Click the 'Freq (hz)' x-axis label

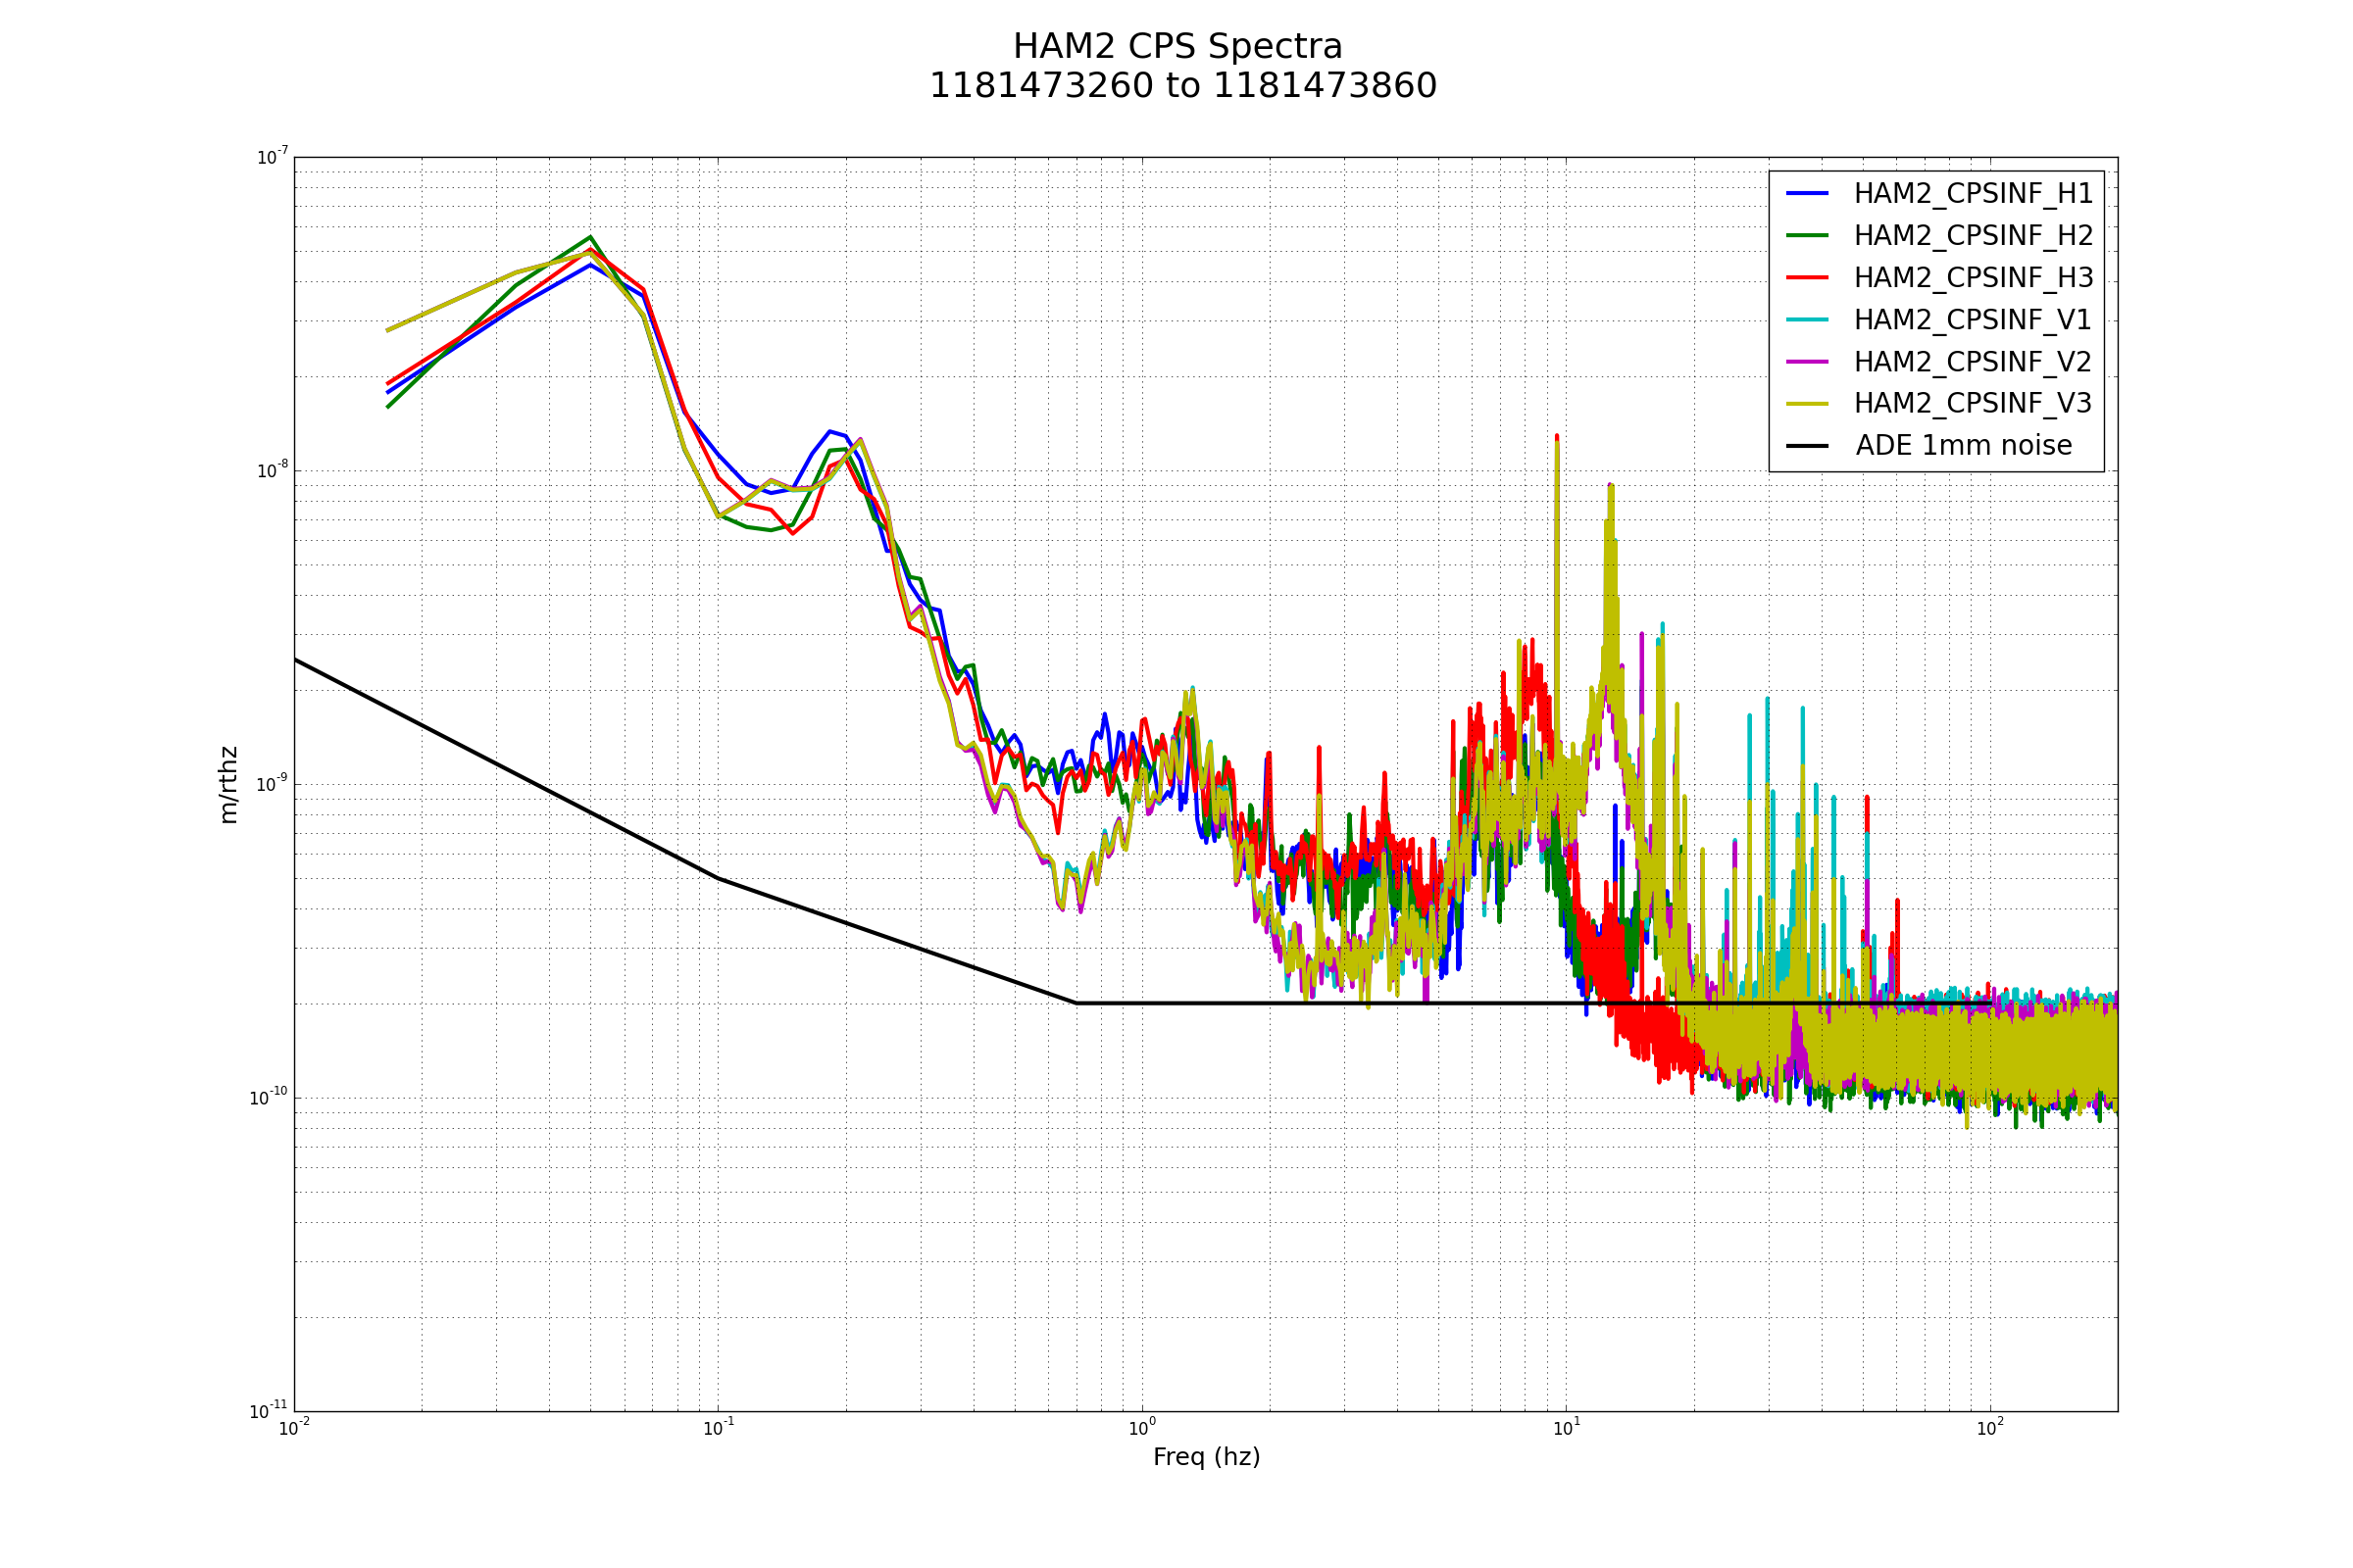point(1207,1458)
